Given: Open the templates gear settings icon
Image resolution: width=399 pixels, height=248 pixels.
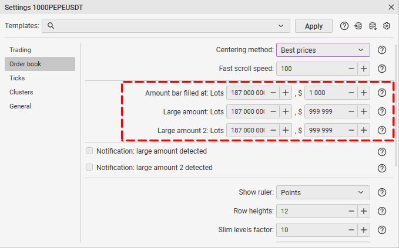Looking at the screenshot, I should (387, 26).
